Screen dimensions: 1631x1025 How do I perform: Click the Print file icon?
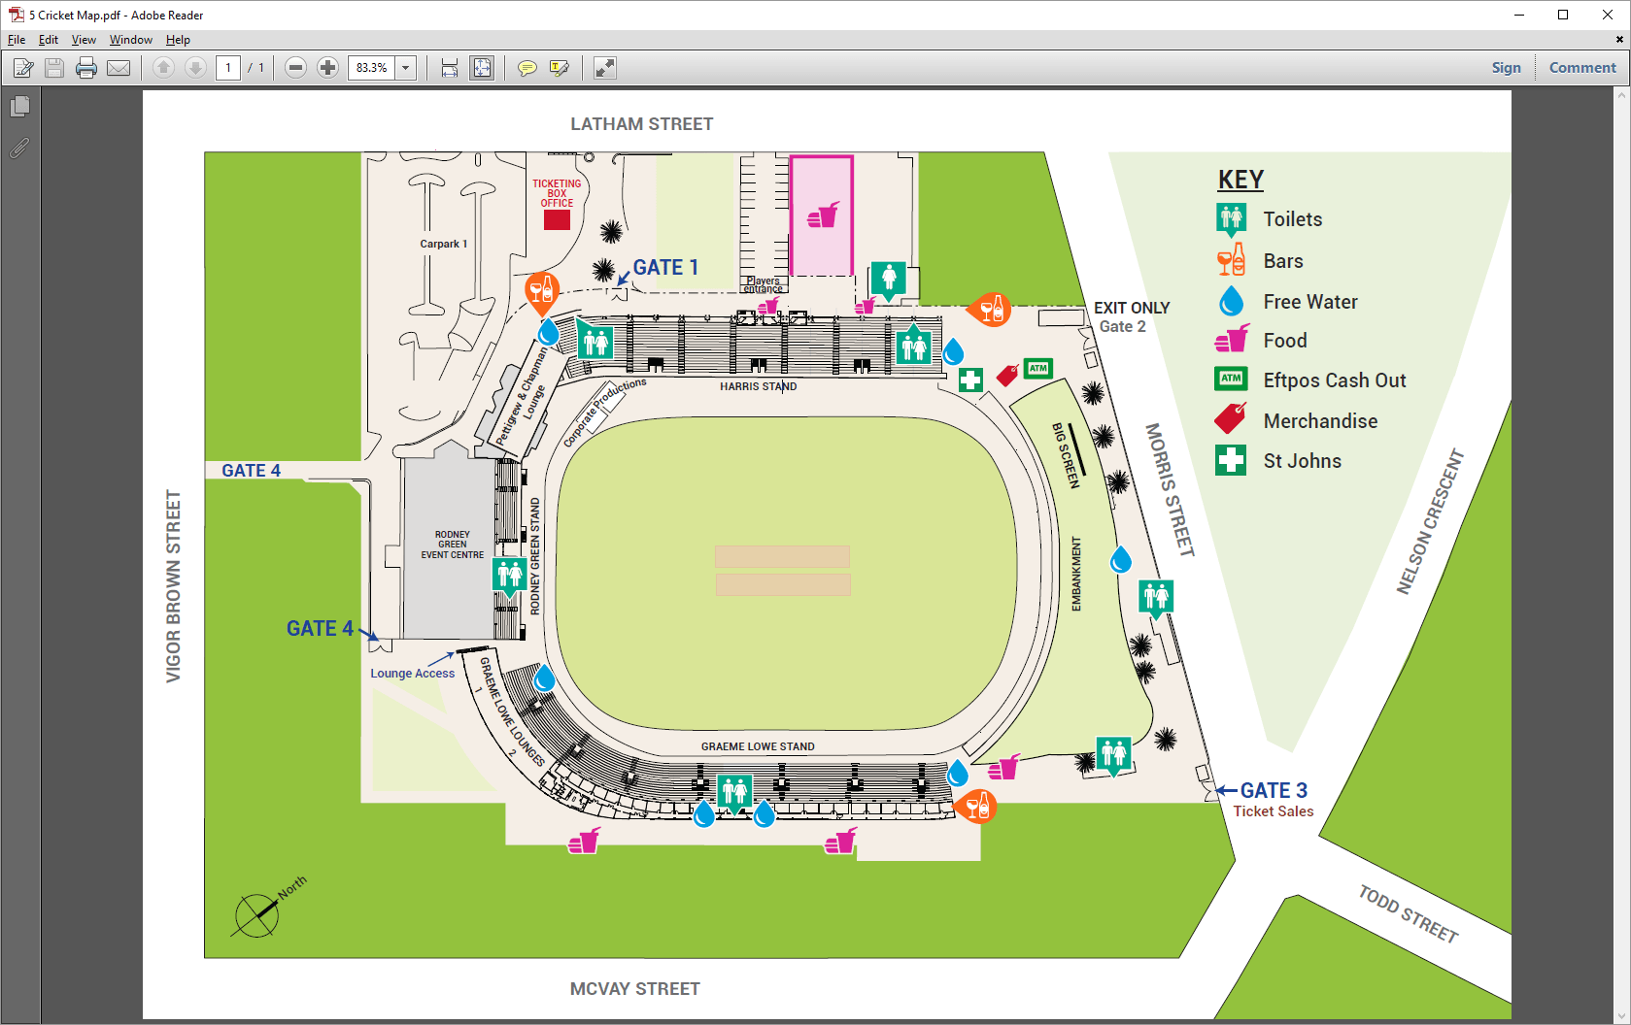(x=86, y=68)
